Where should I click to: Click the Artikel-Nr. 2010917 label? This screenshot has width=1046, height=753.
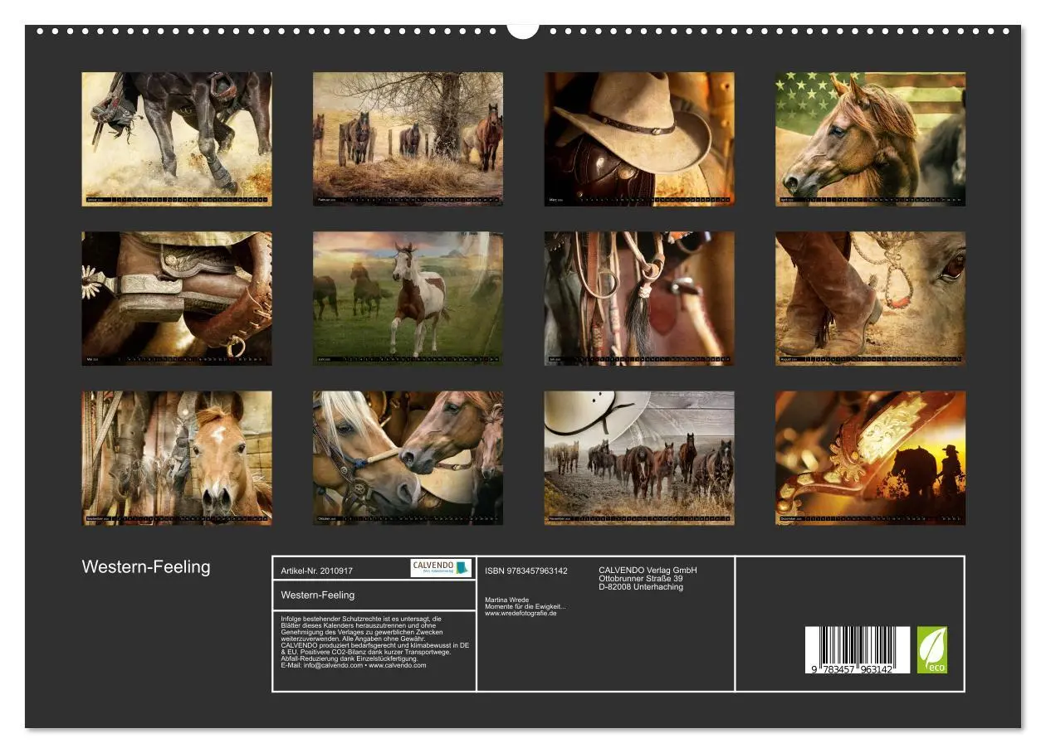click(322, 571)
